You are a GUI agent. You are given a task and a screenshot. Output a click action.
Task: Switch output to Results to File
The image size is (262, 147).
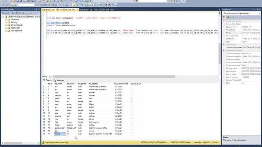(93, 5)
